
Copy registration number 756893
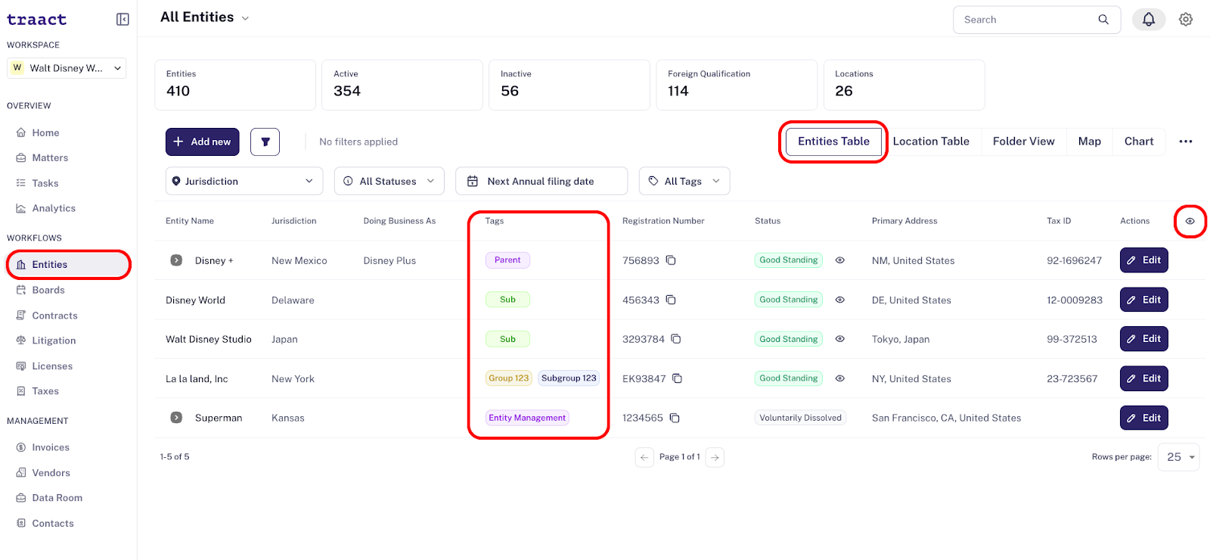tap(671, 260)
